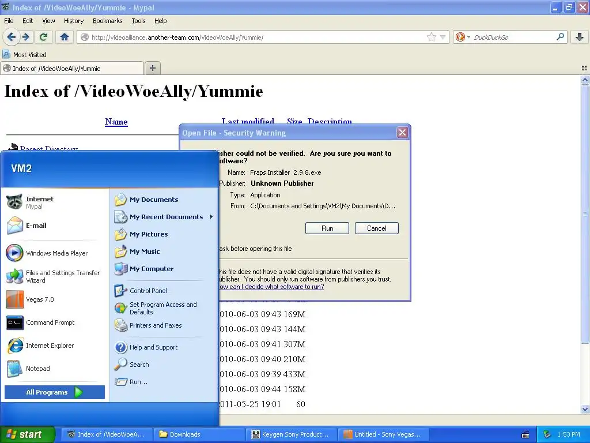Bookmark this page with the star icon
The width and height of the screenshot is (590, 443).
[x=431, y=37]
